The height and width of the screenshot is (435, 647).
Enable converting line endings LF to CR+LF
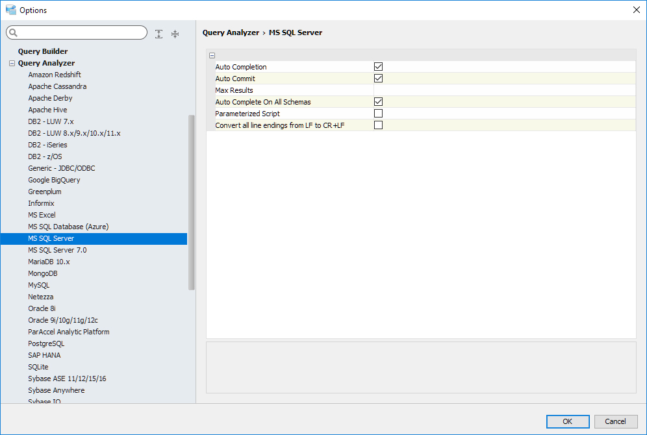coord(378,125)
